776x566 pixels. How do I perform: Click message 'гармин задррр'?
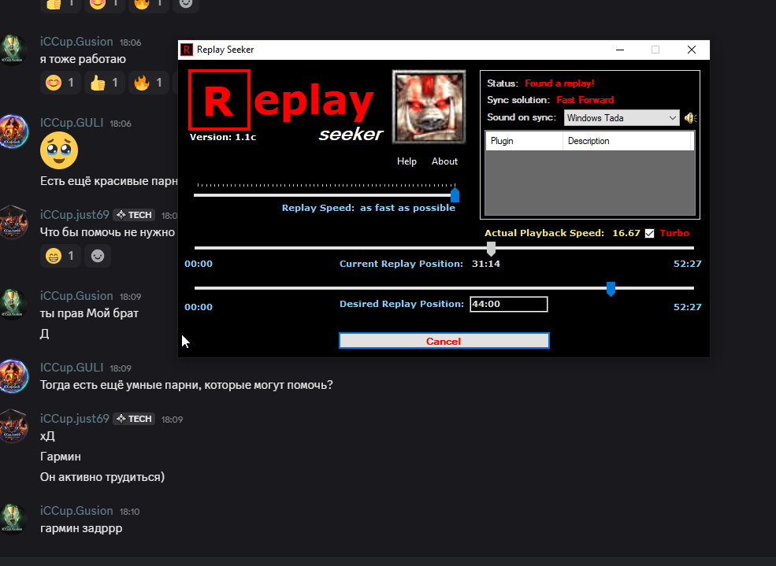coord(81,528)
